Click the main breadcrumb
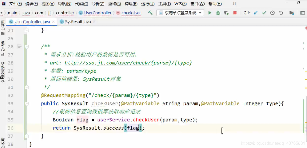Screen dimensions: 307x148 [x=13, y=13]
